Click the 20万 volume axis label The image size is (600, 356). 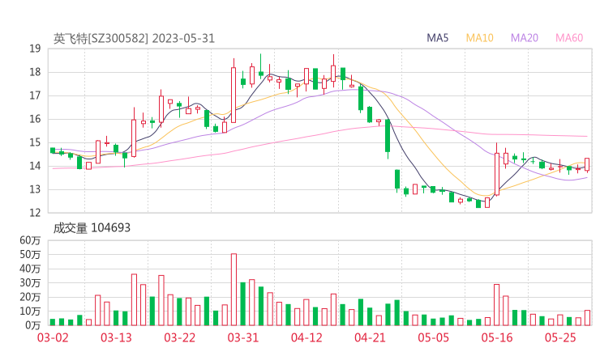(x=30, y=297)
